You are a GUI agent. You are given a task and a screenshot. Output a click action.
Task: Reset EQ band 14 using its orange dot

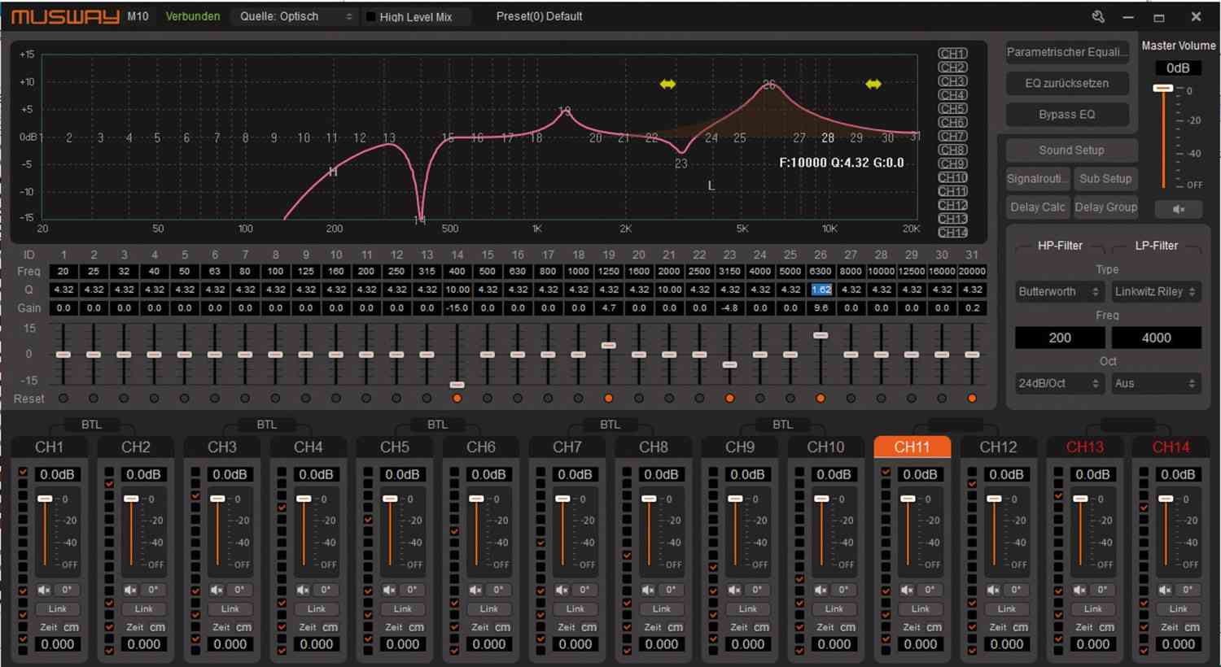[x=457, y=399]
